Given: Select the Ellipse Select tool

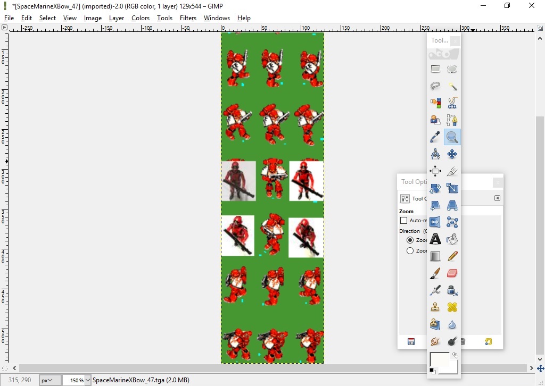Looking at the screenshot, I should tap(452, 69).
